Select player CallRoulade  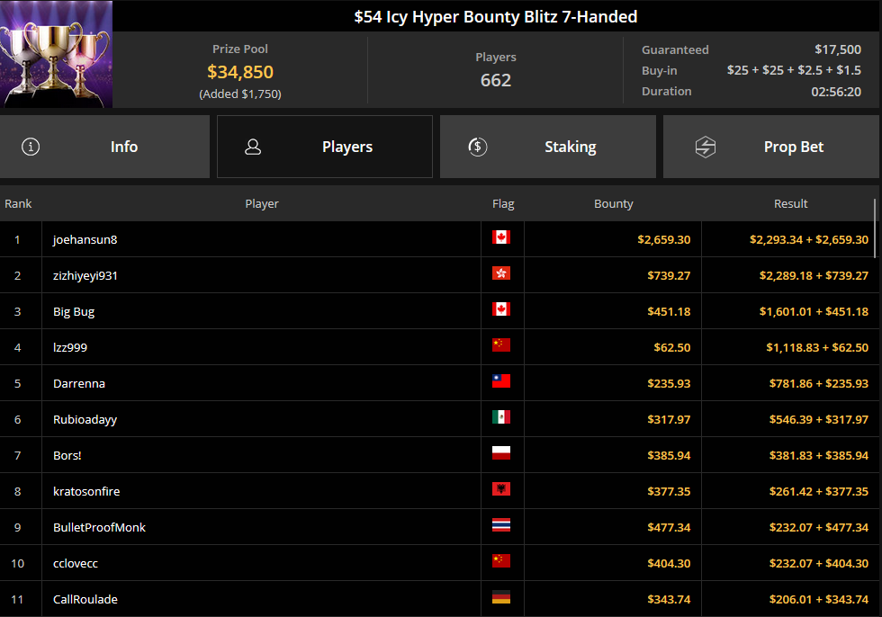pos(85,599)
